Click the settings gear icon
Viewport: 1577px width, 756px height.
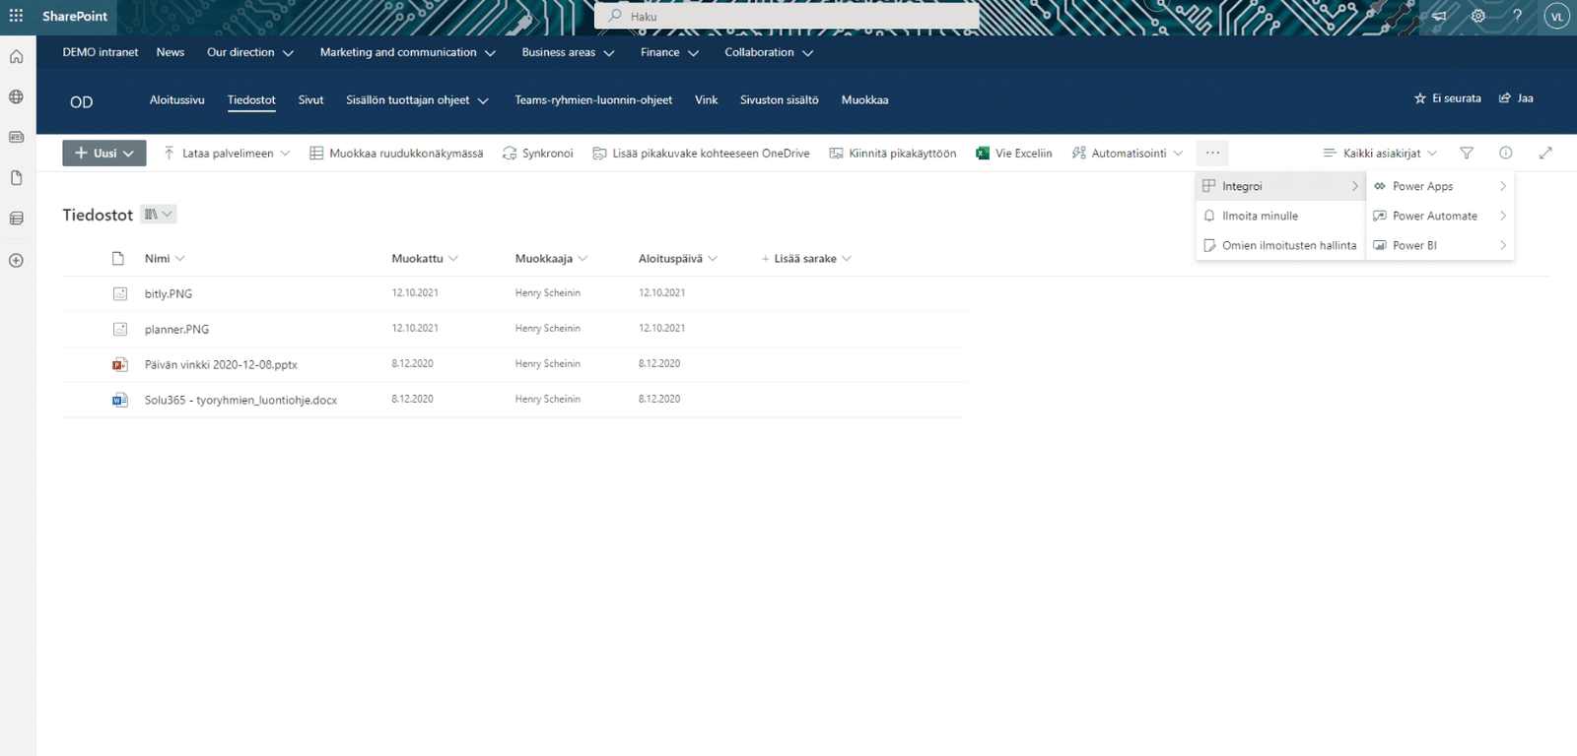pos(1477,16)
